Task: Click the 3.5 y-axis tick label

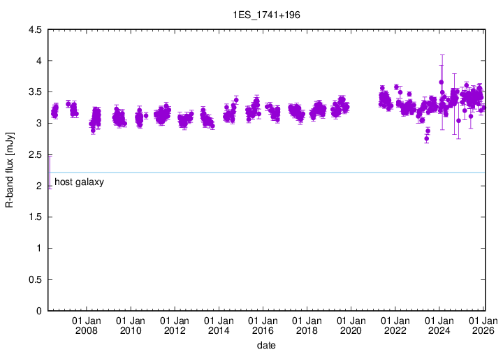Action: pyautogui.click(x=34, y=92)
